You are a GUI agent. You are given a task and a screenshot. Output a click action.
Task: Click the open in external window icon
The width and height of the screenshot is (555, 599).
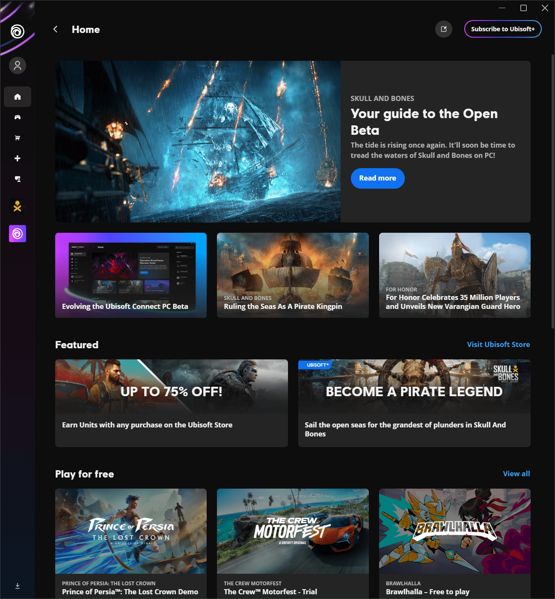(x=444, y=29)
